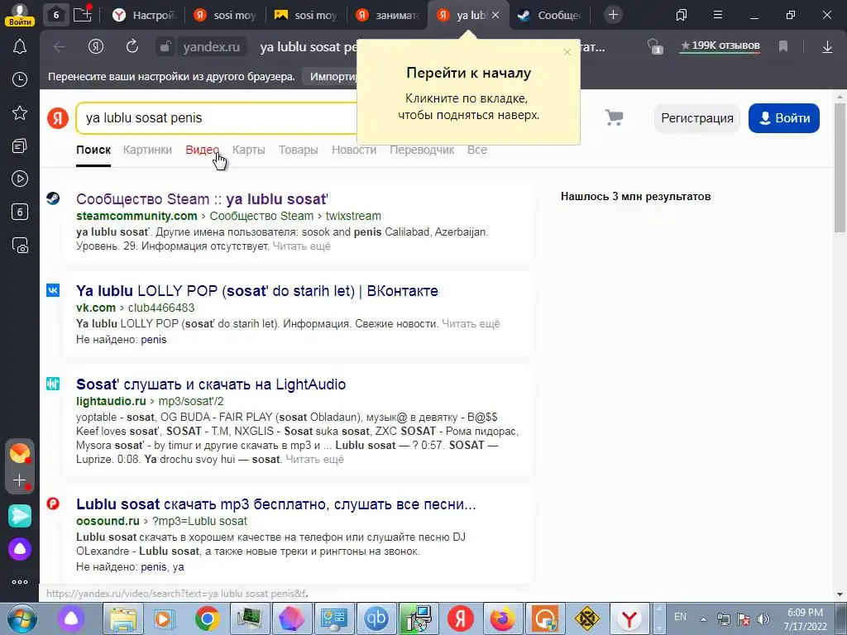
Task: Switch to the Сообщество Steam tab
Action: click(550, 15)
